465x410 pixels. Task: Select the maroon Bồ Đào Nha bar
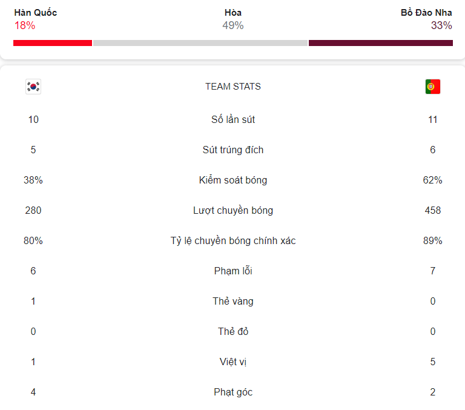click(x=381, y=43)
